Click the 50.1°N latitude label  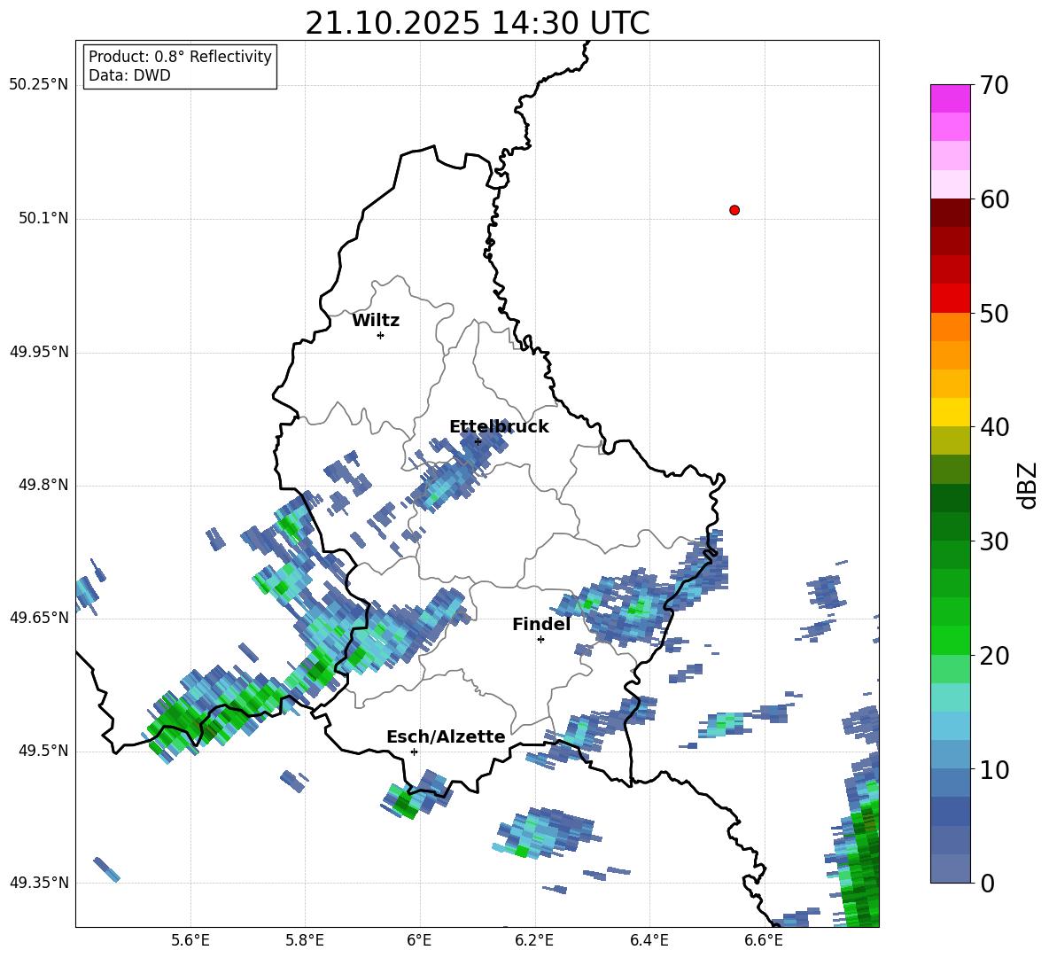[x=43, y=218]
